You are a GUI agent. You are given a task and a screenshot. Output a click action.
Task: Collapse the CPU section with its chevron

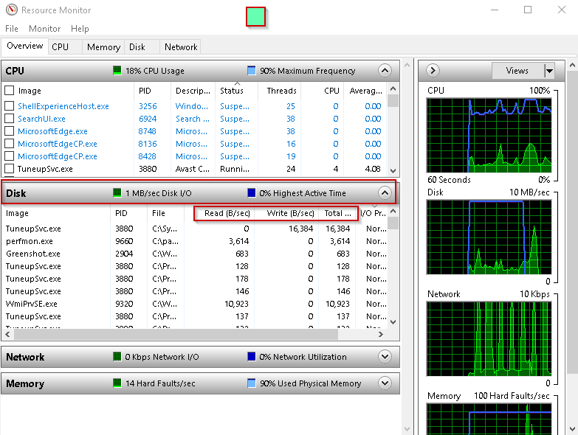385,70
